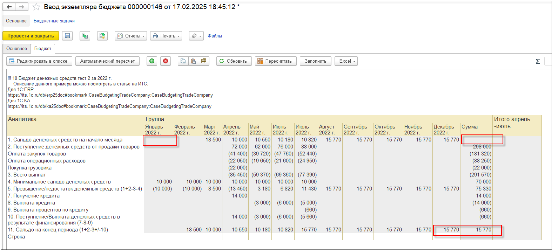Viewport: 552px width, 250px height.
Task: Click the copy cells icon
Action: click(183, 61)
